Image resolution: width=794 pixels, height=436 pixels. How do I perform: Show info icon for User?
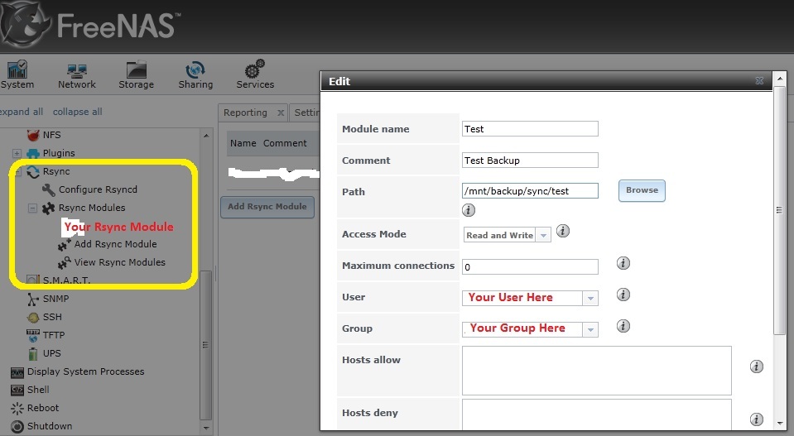[623, 295]
